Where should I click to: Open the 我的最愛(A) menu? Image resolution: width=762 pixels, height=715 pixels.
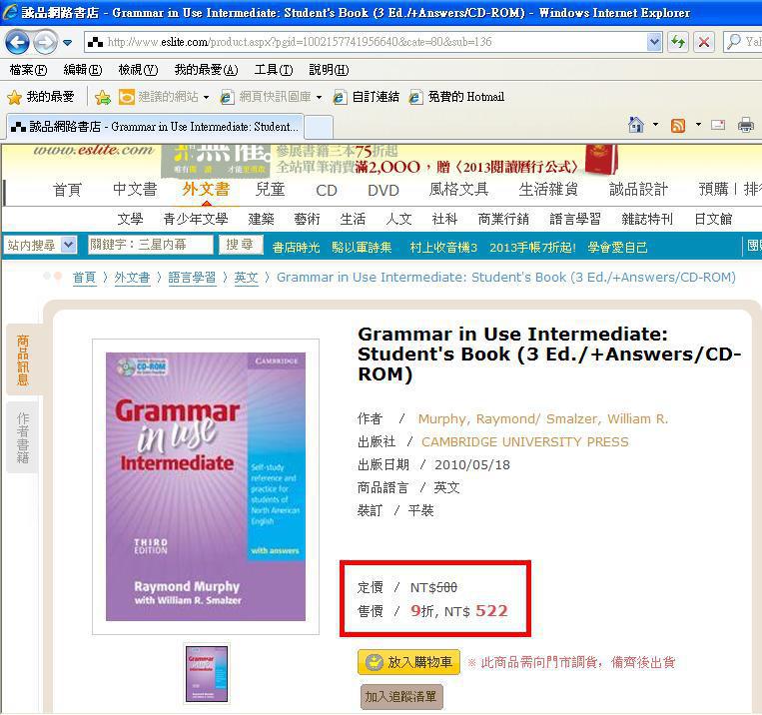(206, 70)
